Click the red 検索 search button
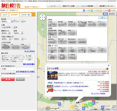Viewport: 117px width, 111px height. tap(8, 79)
